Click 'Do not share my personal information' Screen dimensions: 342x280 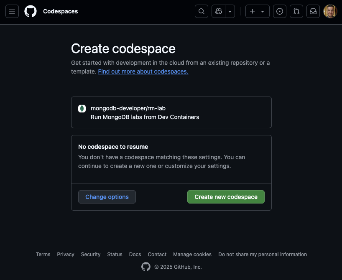(x=263, y=255)
